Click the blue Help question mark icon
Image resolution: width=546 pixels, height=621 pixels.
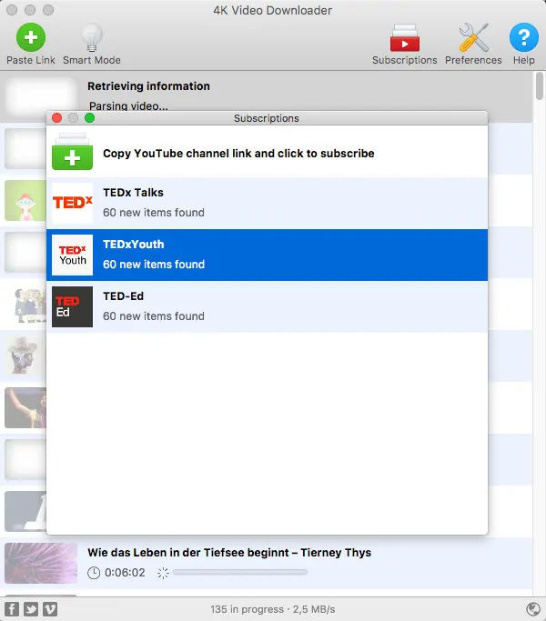pos(524,37)
